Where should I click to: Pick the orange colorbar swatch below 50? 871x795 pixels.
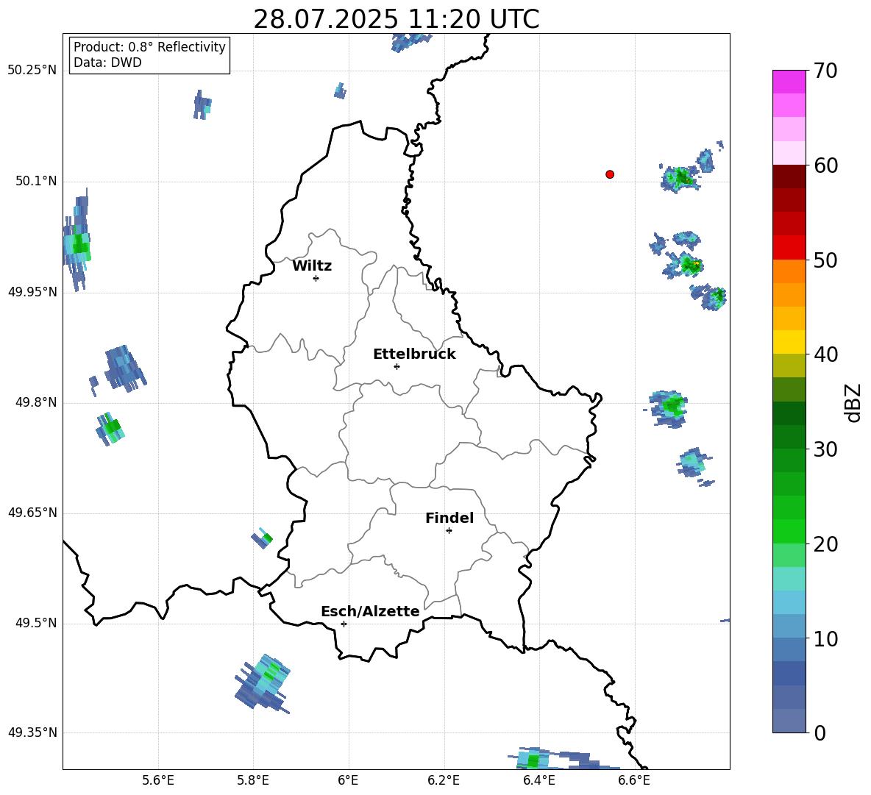(789, 271)
